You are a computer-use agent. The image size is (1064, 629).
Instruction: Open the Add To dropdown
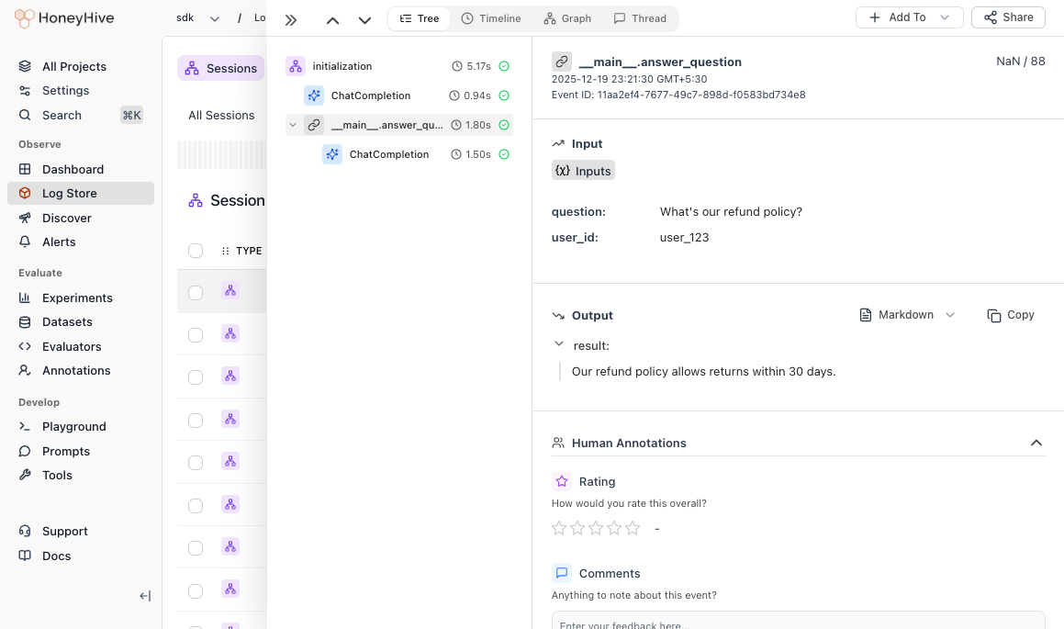[907, 17]
